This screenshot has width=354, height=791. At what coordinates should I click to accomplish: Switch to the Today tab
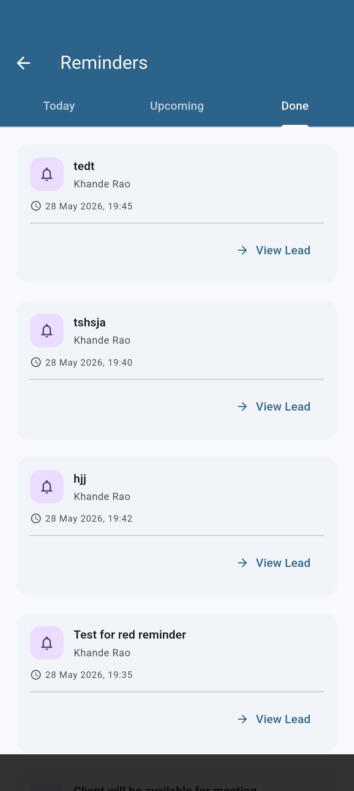tap(59, 106)
